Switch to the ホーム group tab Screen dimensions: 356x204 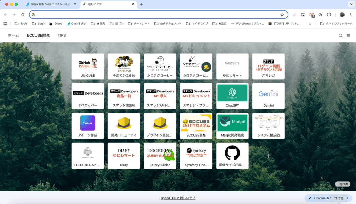tap(14, 35)
